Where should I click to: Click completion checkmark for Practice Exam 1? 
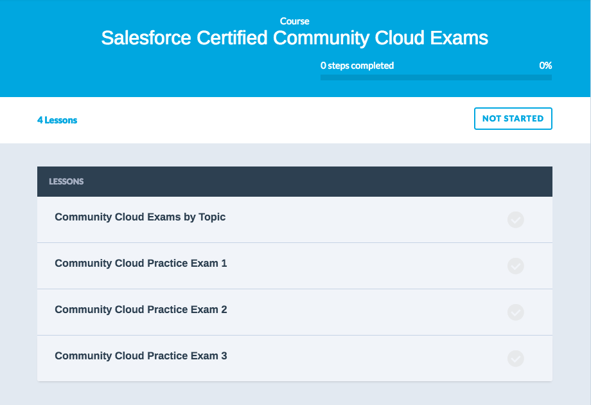(x=515, y=266)
